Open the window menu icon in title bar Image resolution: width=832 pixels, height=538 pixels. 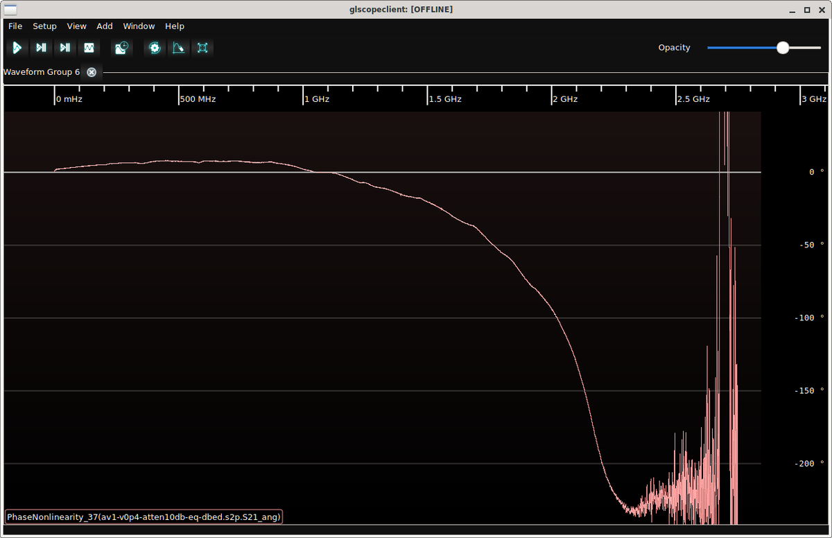coord(10,9)
